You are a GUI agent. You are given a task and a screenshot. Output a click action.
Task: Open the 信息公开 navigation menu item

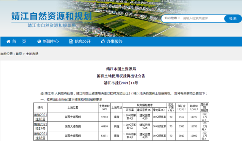pyautogui.click(x=82, y=41)
